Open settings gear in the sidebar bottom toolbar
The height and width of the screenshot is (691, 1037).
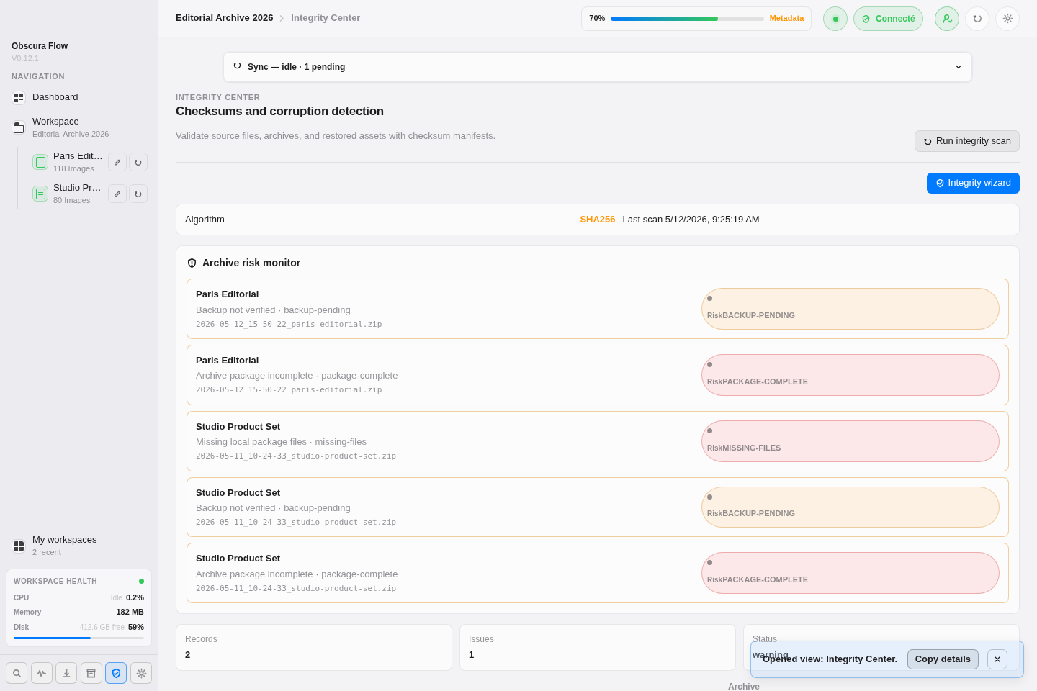click(x=141, y=673)
